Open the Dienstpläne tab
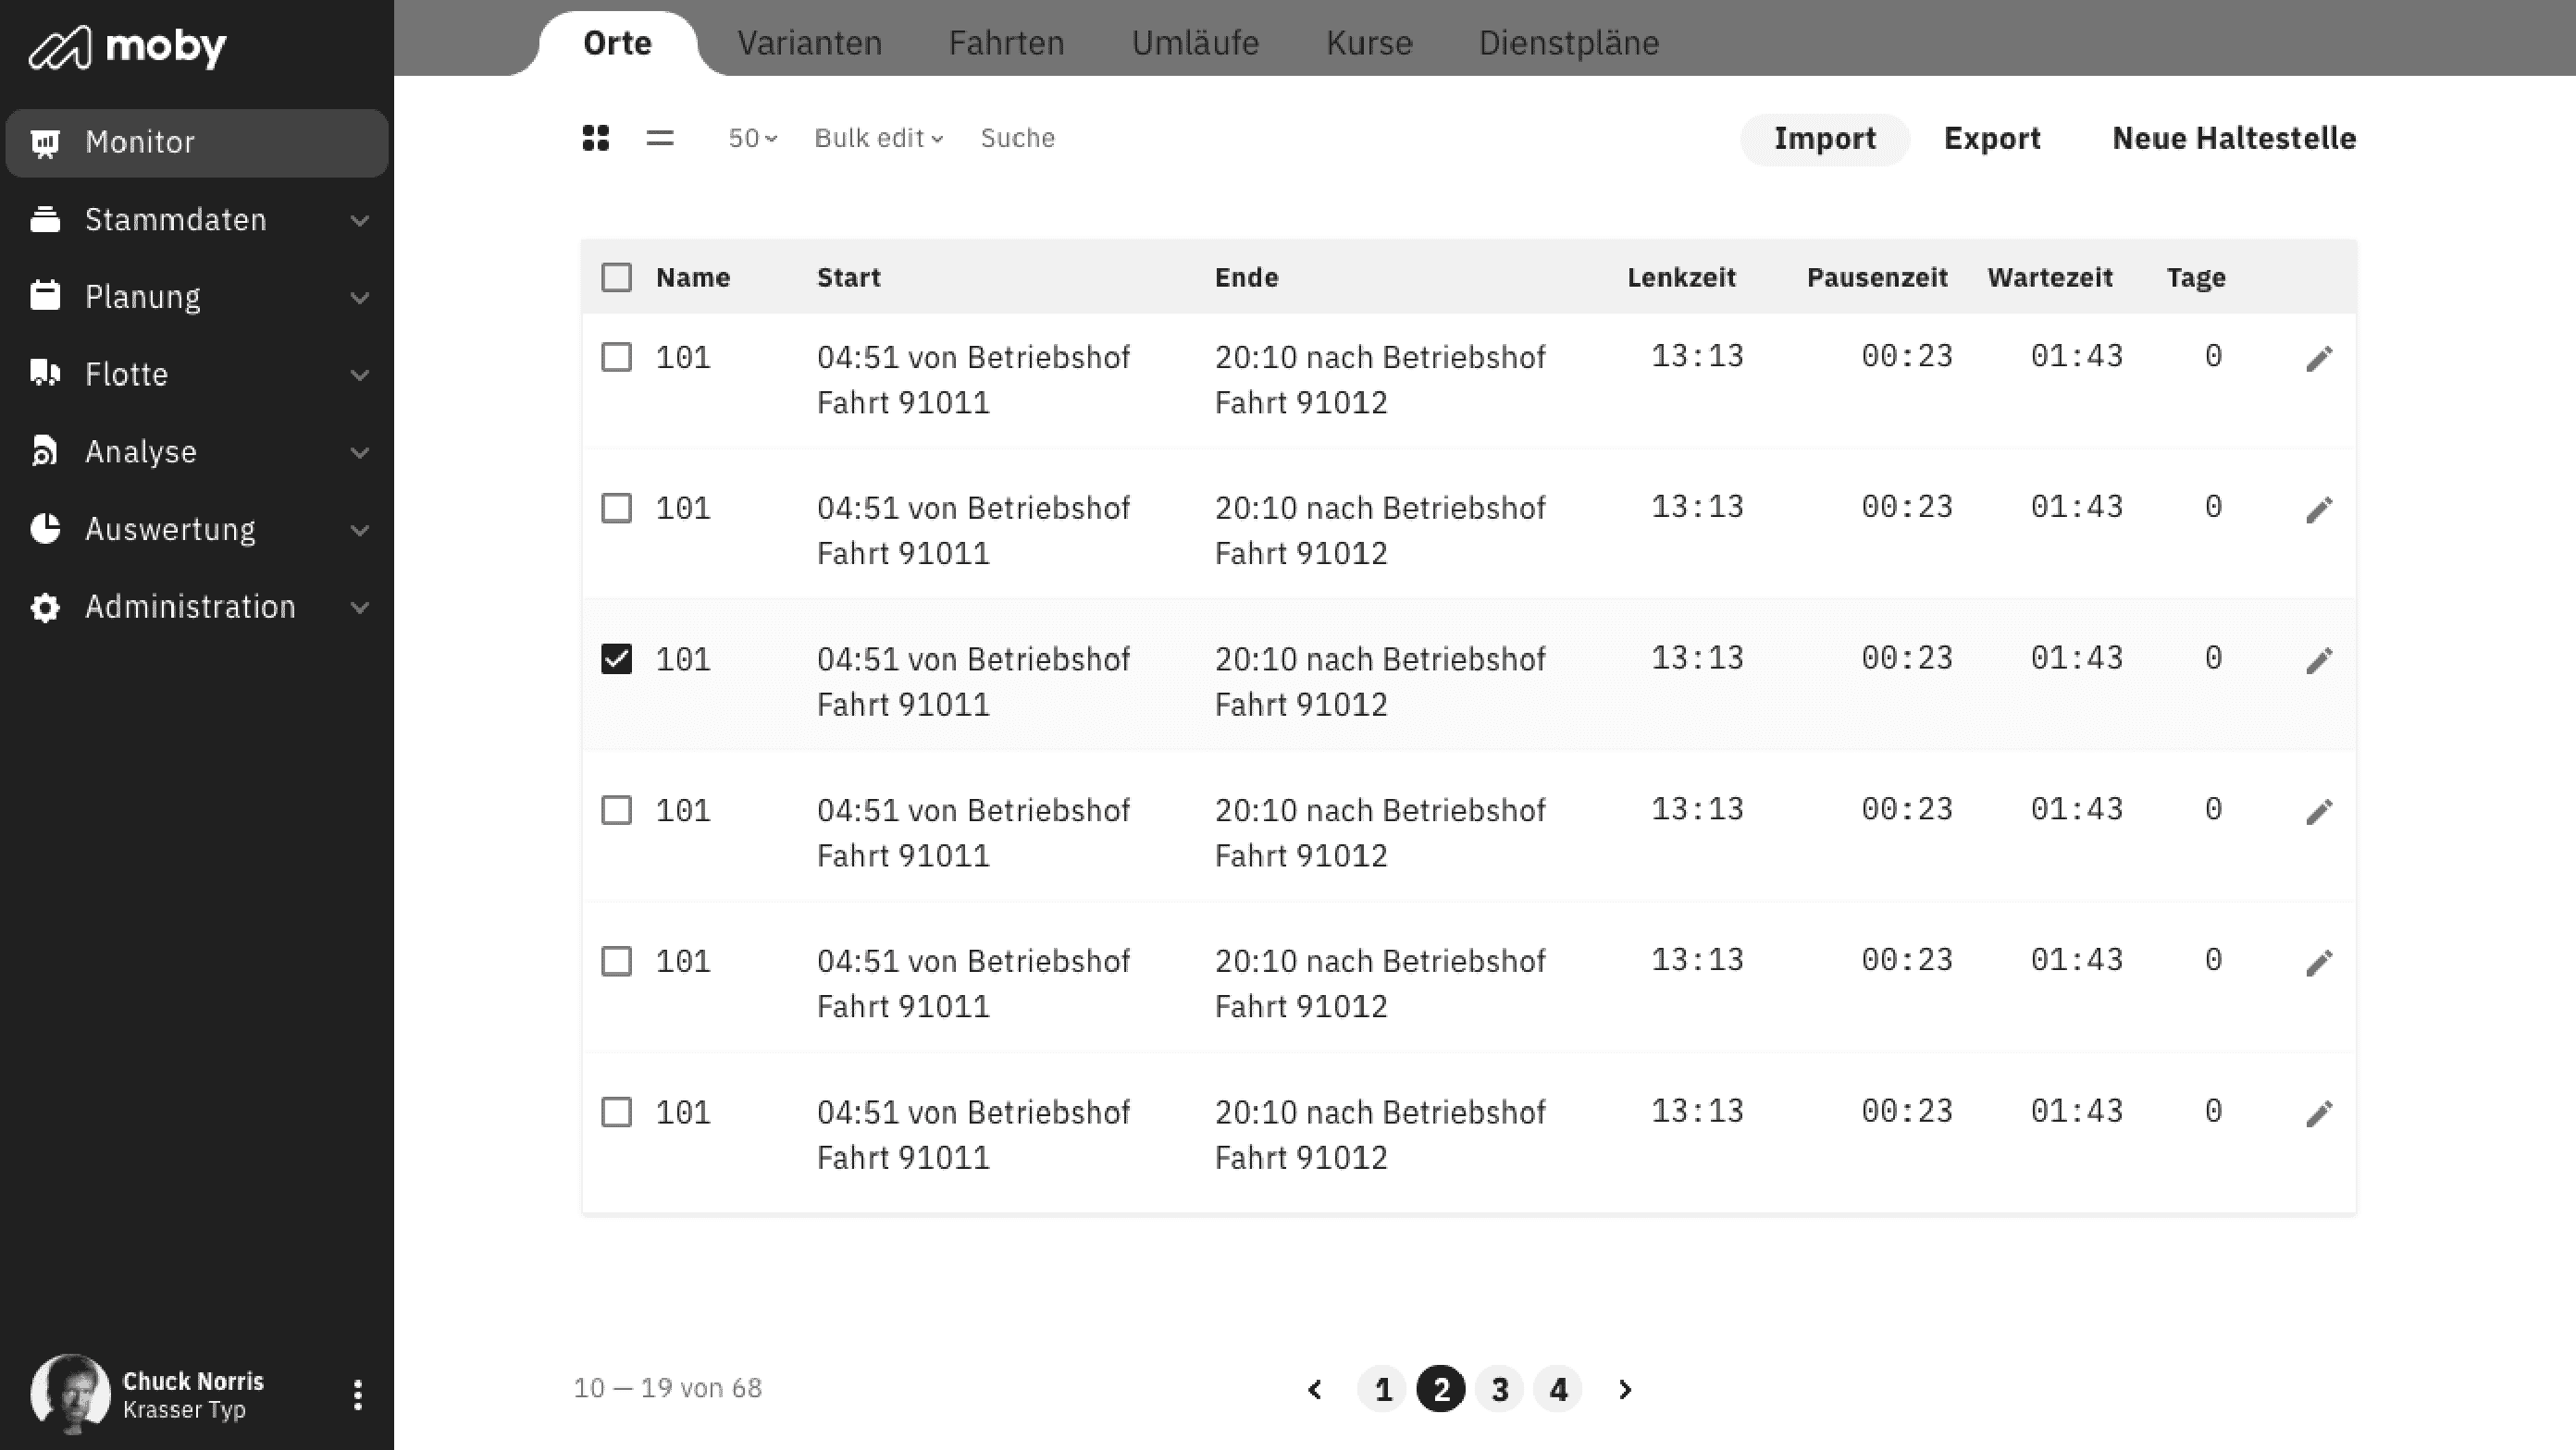 [1568, 43]
